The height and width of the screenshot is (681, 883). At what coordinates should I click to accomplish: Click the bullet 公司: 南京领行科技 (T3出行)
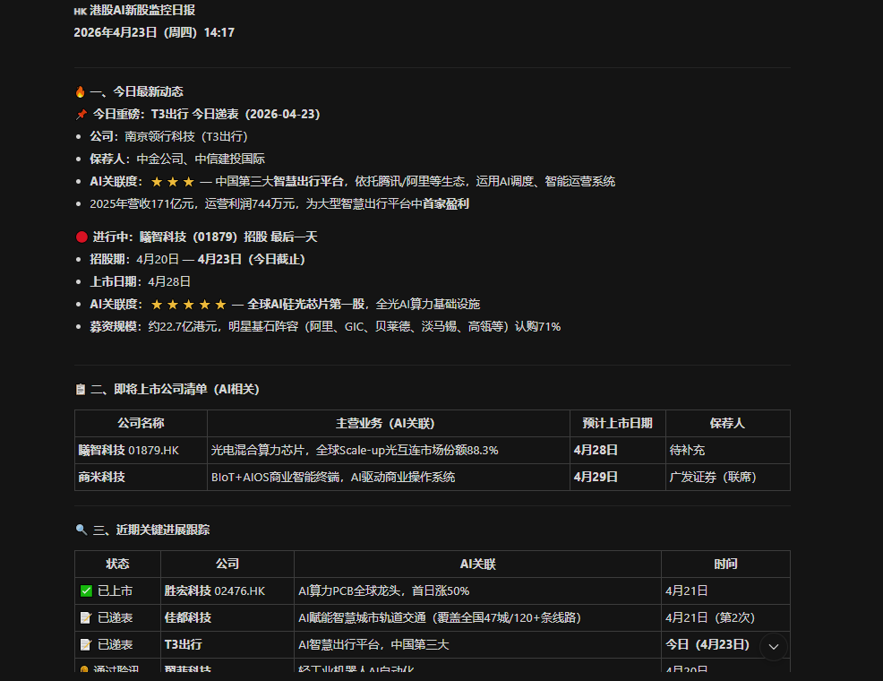coord(169,137)
